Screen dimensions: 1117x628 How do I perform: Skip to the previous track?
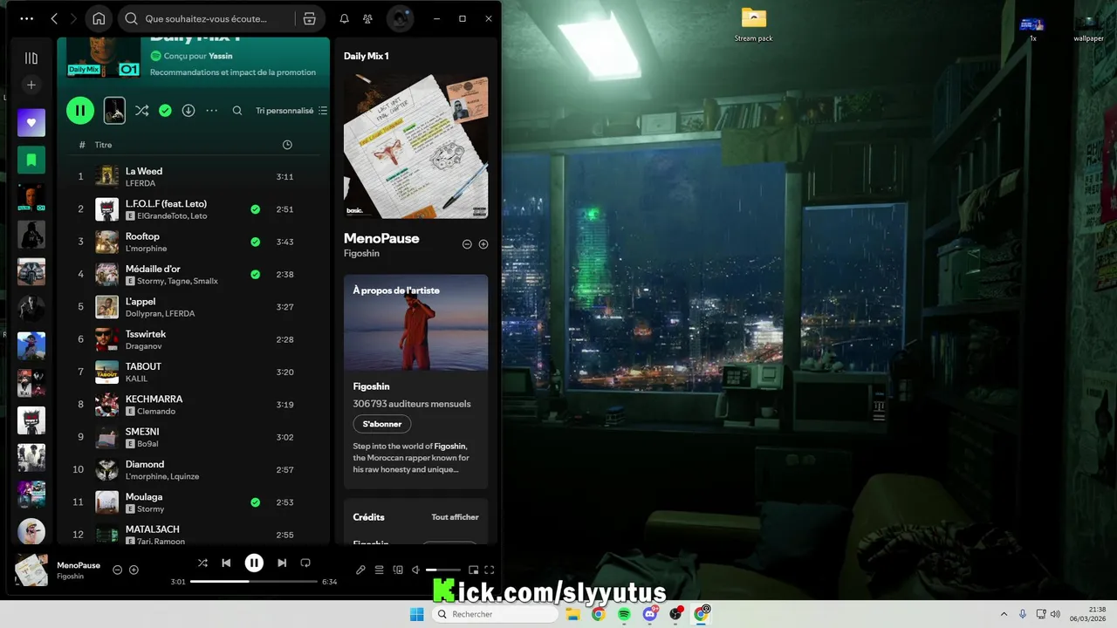(226, 563)
